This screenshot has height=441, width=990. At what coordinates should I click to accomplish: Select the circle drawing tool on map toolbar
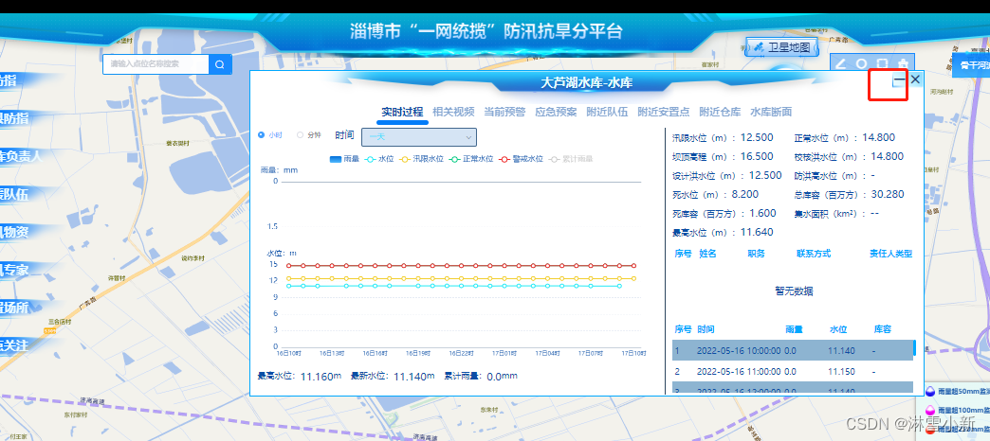pos(861,63)
